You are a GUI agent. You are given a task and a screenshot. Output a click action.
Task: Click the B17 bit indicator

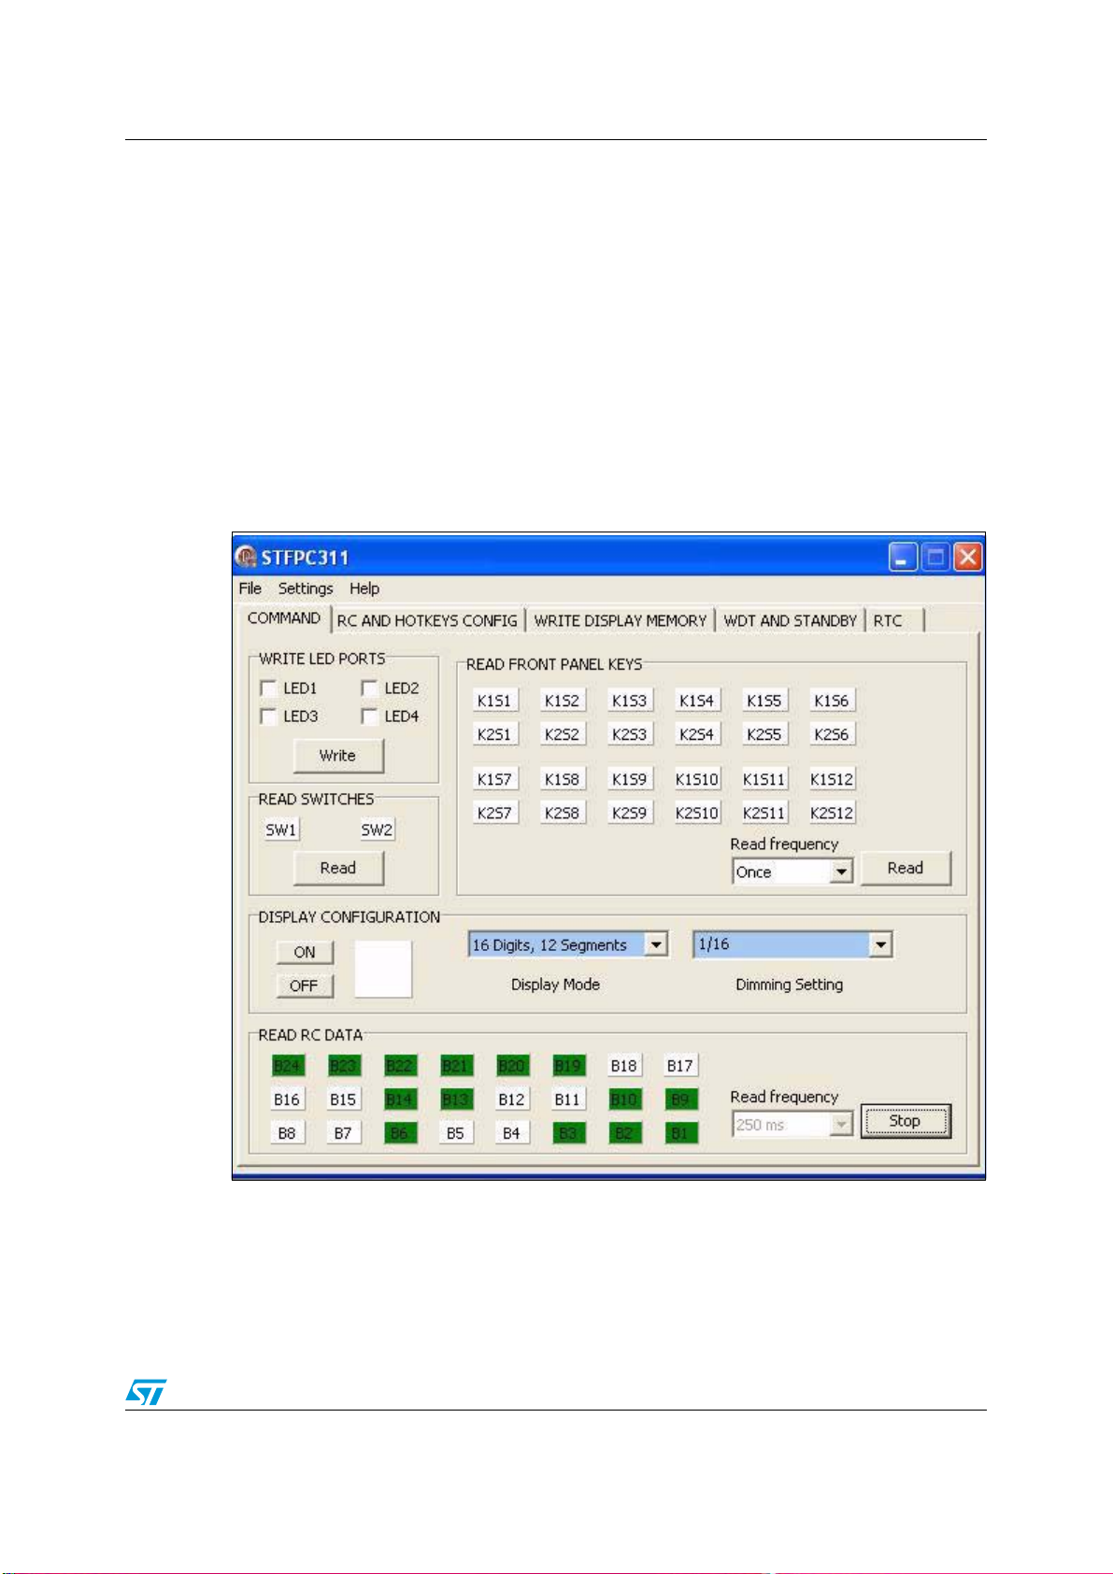[x=680, y=1066]
